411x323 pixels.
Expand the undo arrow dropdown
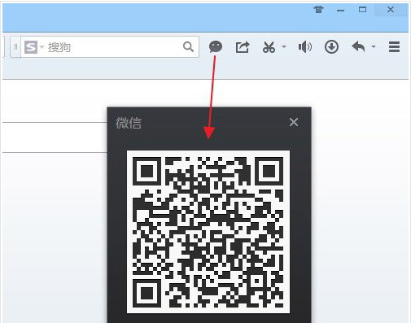(374, 46)
